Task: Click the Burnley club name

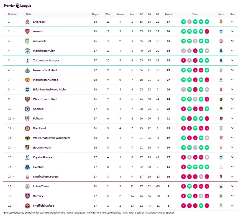Action: pyautogui.click(x=38, y=196)
